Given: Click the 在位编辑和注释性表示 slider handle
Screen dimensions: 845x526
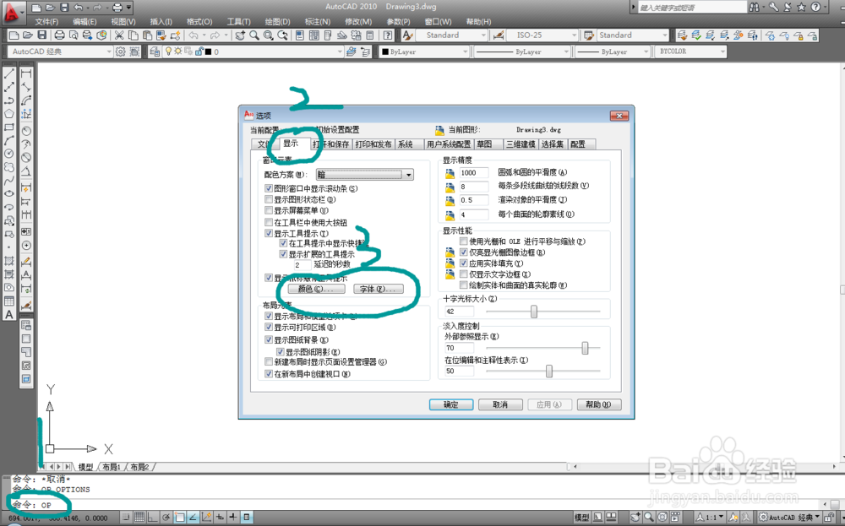Looking at the screenshot, I should coord(549,371).
